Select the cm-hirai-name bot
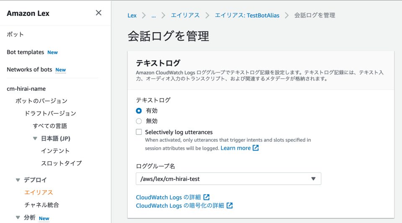402x223 pixels. (26, 89)
